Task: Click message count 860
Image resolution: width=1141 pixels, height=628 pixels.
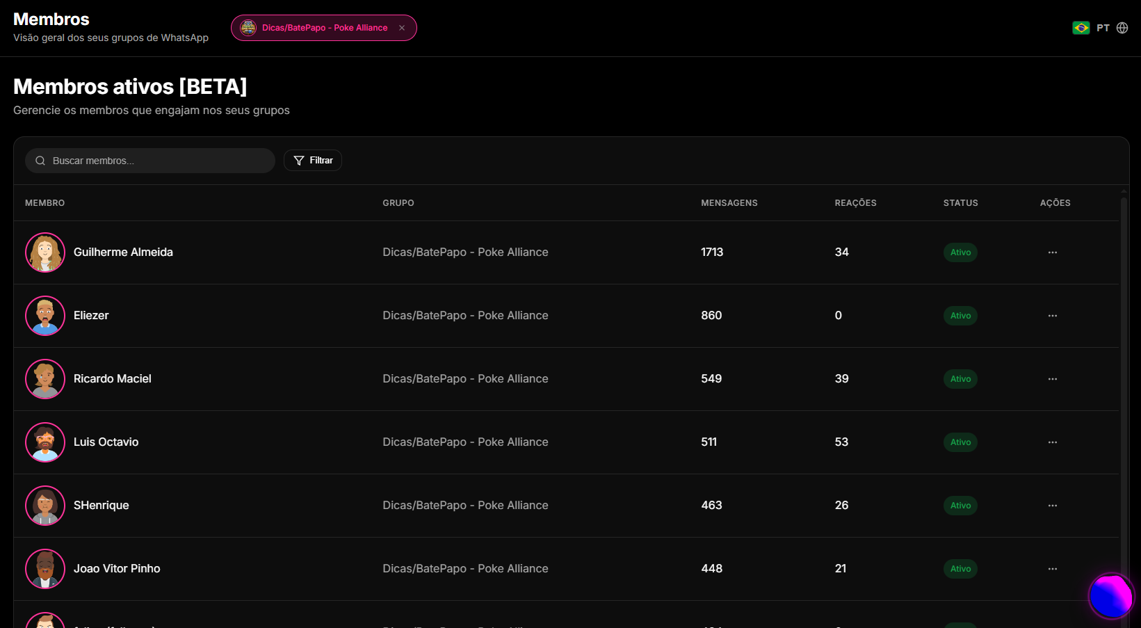Action: click(711, 316)
